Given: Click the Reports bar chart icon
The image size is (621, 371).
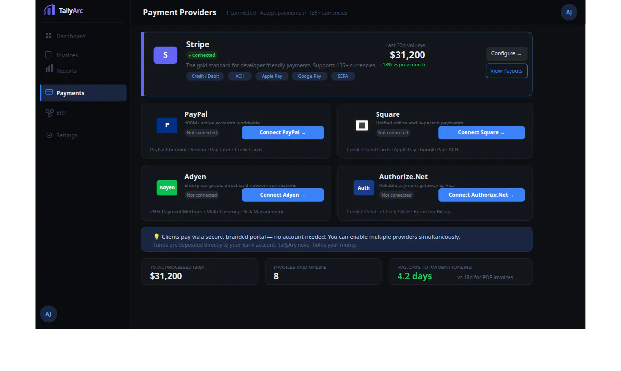Looking at the screenshot, I should pos(49,68).
